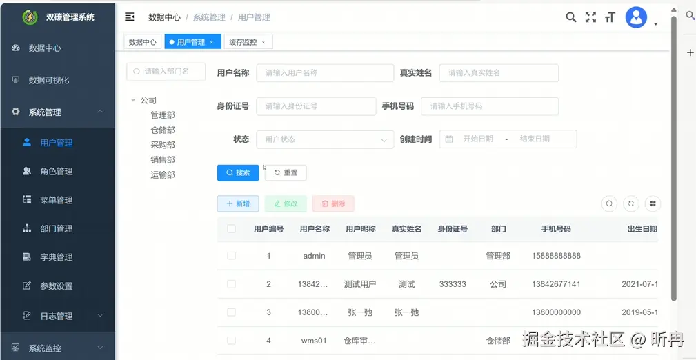The width and height of the screenshot is (696, 360).
Task: Tick the select-all checkbox in table header
Action: pos(231,228)
